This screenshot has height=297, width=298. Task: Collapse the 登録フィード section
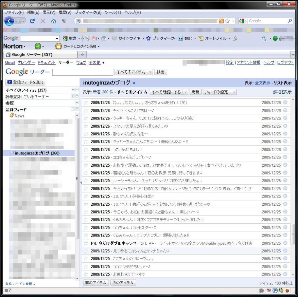[72, 109]
